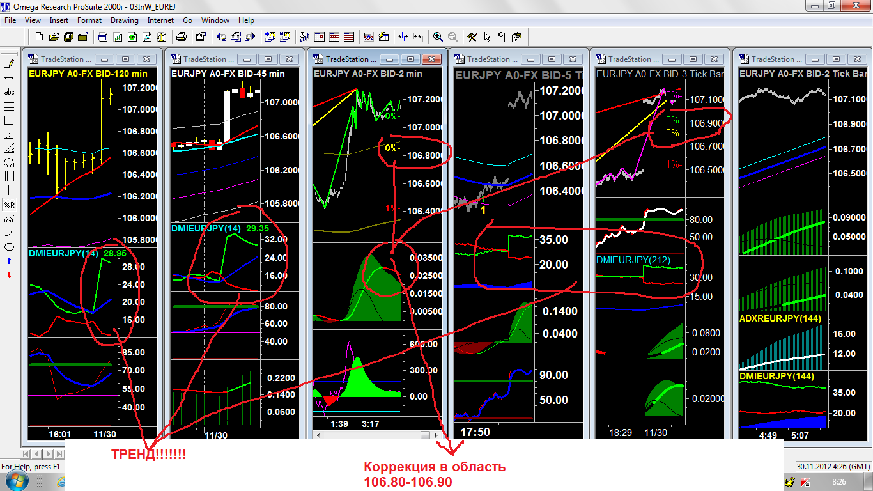Toggle the %R drawing tool
This screenshot has height=491, width=873.
(10, 205)
